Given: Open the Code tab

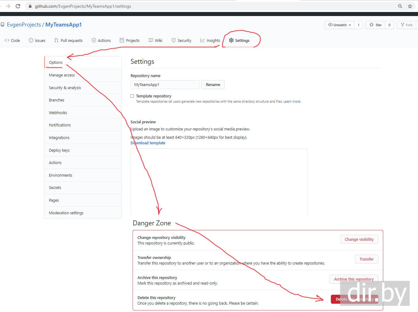Looking at the screenshot, I should click(x=12, y=40).
